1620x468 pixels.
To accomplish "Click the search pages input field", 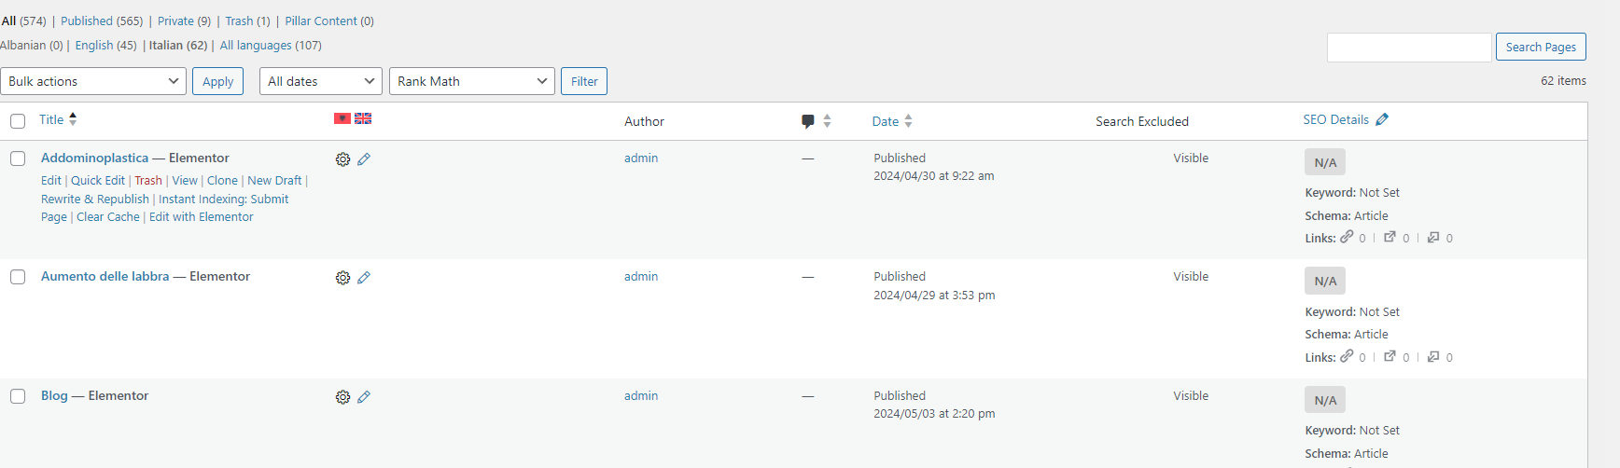I will pos(1408,47).
